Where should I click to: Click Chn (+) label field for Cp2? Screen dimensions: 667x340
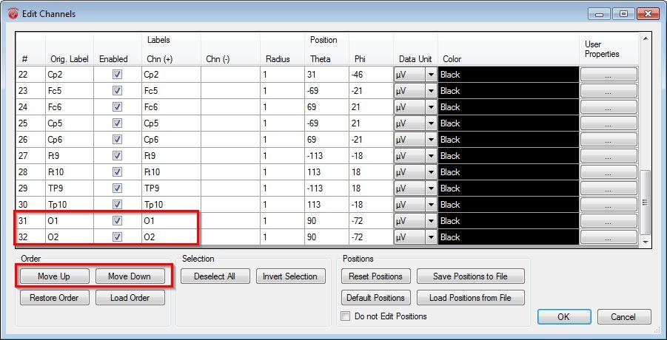pyautogui.click(x=171, y=74)
